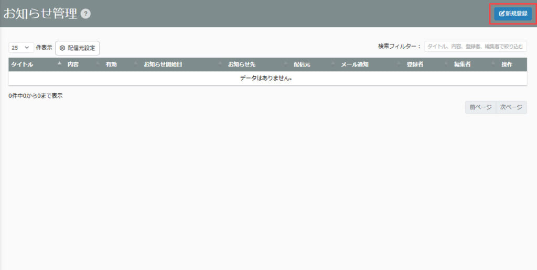This screenshot has width=537, height=270.
Task: Click the help question mark icon
Action: 86,14
